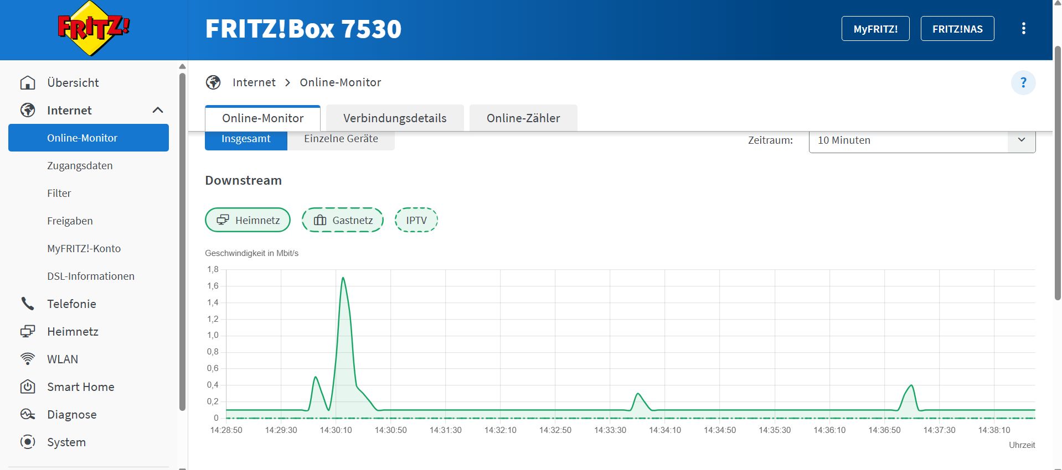The width and height of the screenshot is (1062, 470).
Task: Select the Online-Monitor tab
Action: click(263, 118)
